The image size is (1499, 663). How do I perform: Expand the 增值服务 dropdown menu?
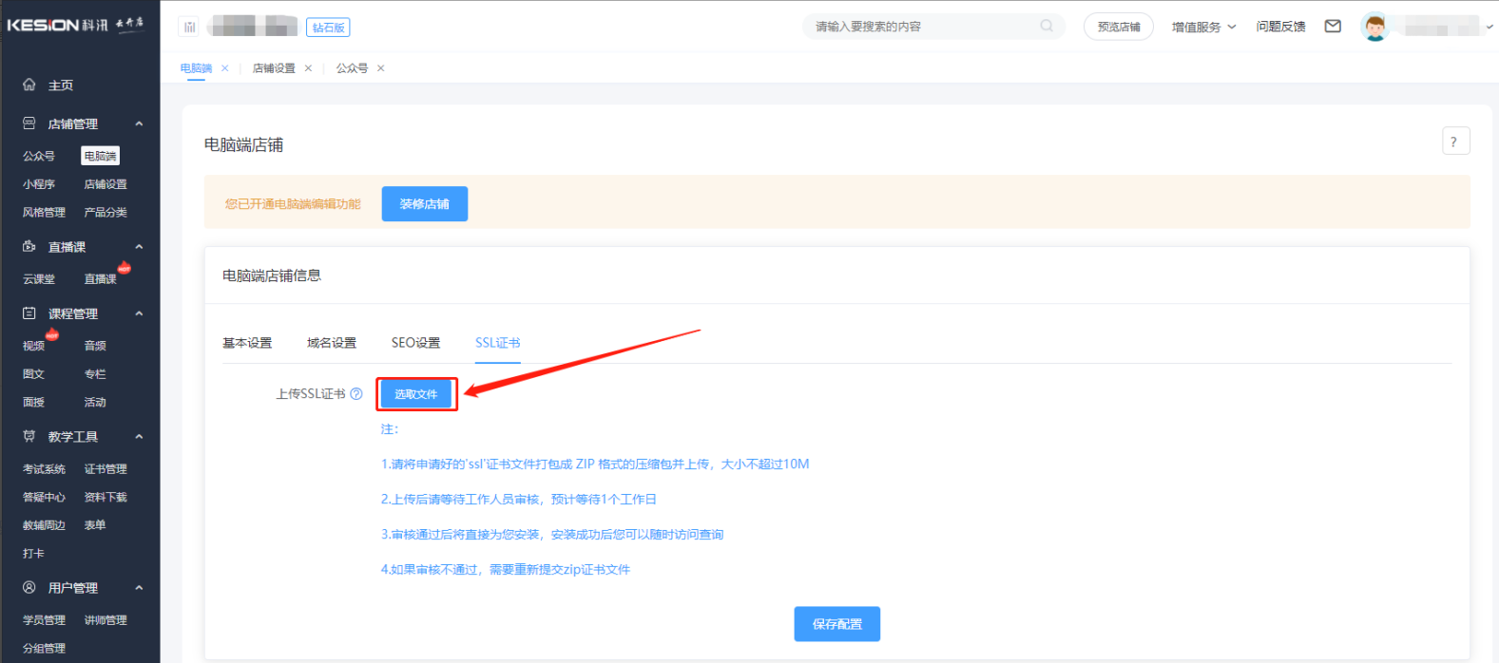click(1203, 27)
